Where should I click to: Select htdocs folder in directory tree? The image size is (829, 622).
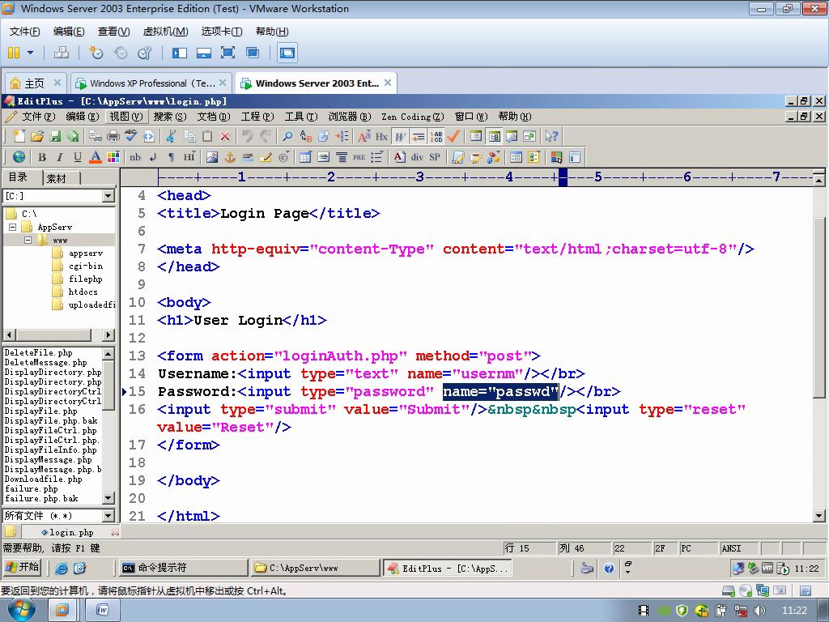(83, 292)
